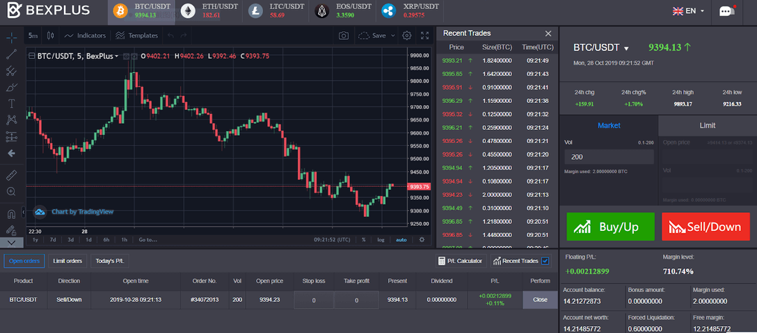Uncheck the Recent Trades checkbox

pos(545,261)
